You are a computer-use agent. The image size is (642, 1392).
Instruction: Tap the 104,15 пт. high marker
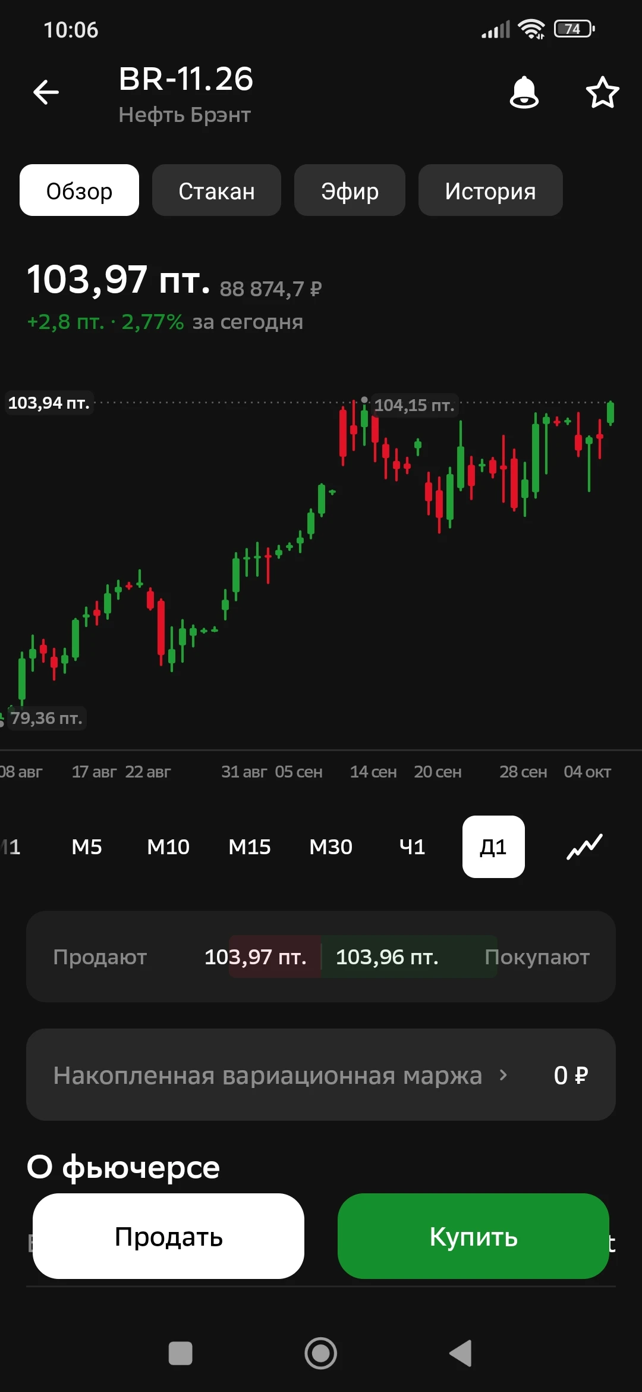[414, 406]
